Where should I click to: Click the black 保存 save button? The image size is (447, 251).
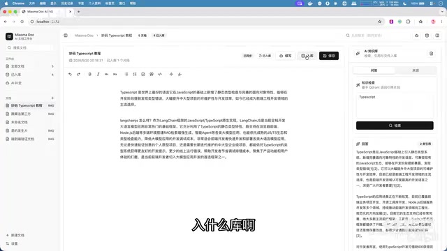(329, 56)
